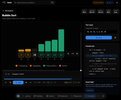121x100 pixels.
Task: Click the Comparing yellow legend swatch
Action: (17, 66)
